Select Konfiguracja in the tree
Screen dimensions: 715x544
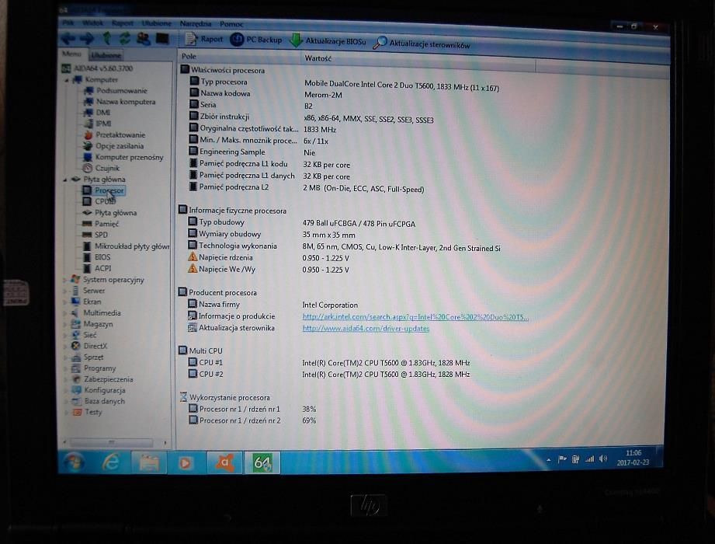tap(99, 390)
